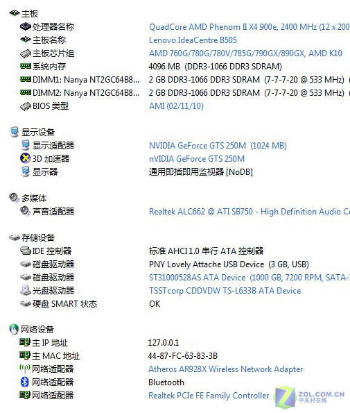Select the 处理器名称 label
The image size is (350, 413).
point(53,26)
